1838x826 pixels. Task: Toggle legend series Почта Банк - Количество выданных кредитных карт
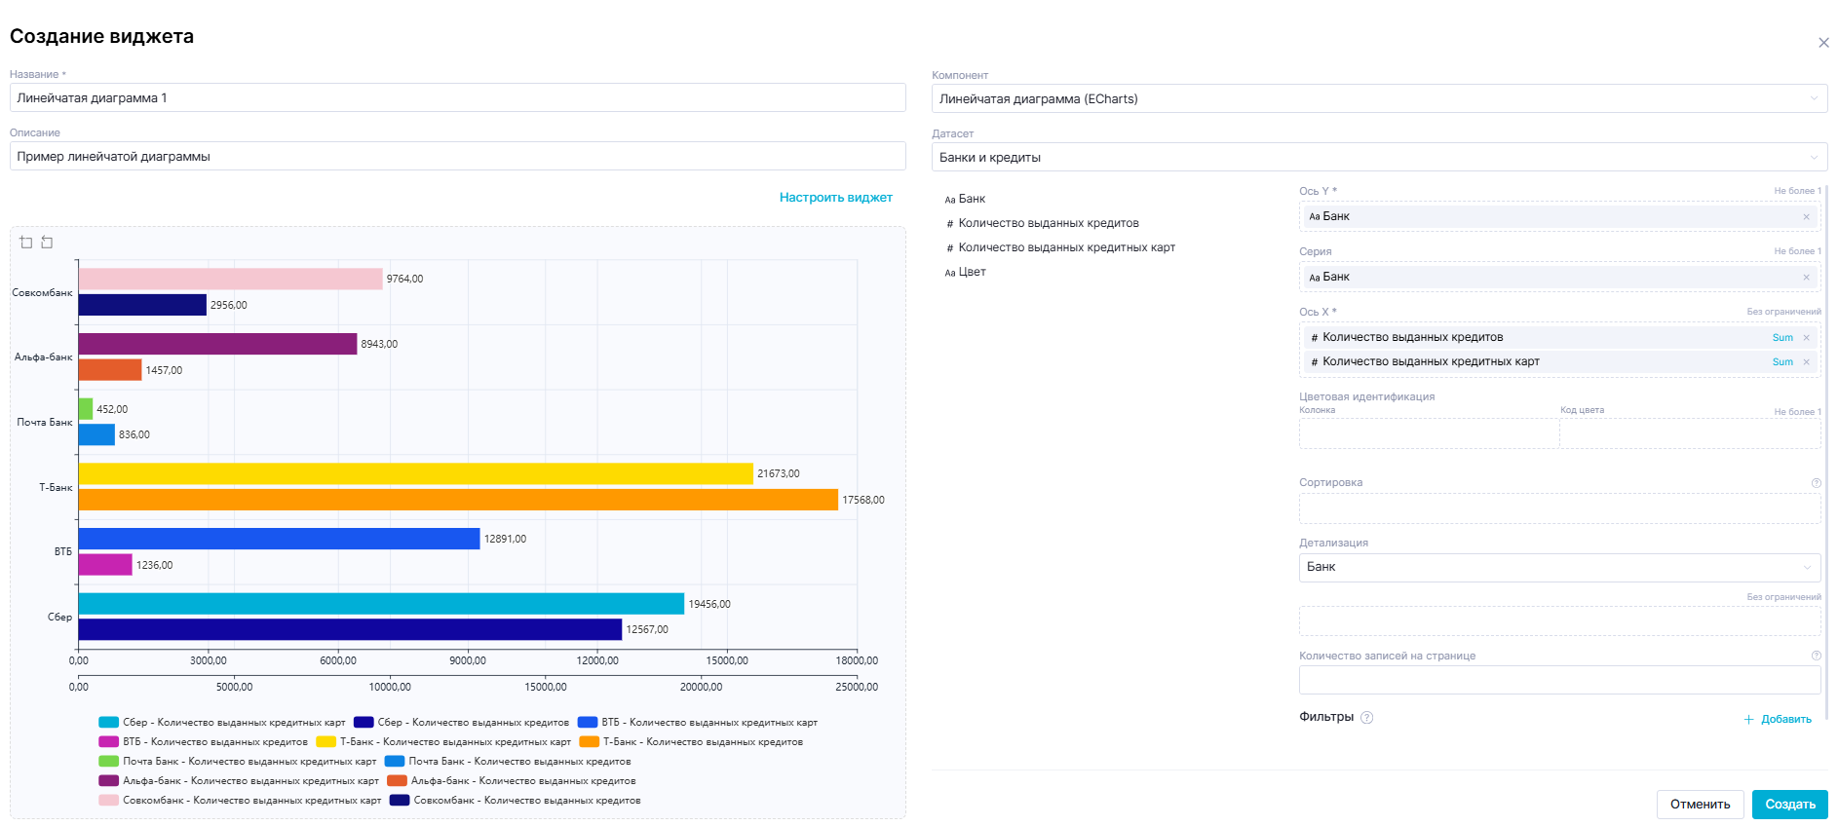pyautogui.click(x=238, y=762)
